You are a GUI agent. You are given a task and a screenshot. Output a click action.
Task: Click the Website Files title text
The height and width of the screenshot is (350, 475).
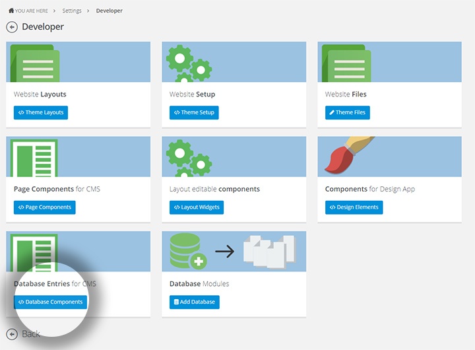346,94
